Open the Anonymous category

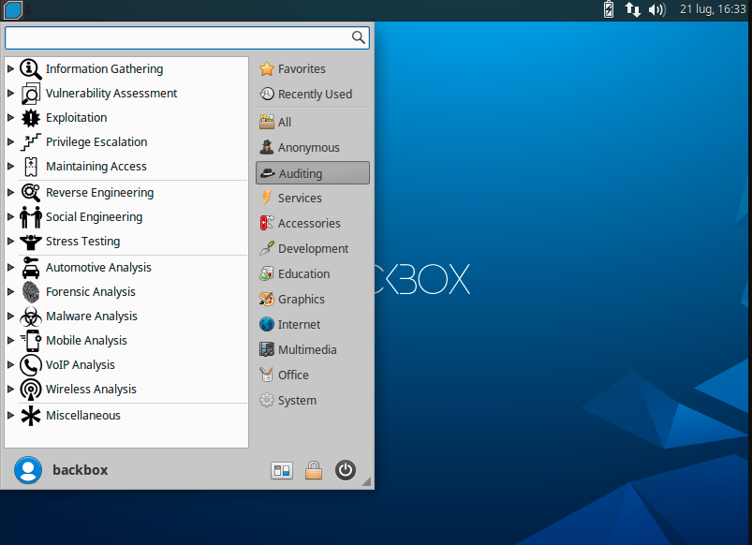click(x=313, y=148)
